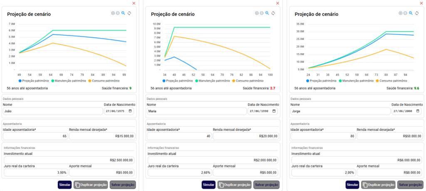Toggle Manutenção patrimônio series in João's chart
426x191 pixels.
[68, 81]
